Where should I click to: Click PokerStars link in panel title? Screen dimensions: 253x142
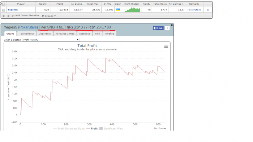(x=28, y=27)
